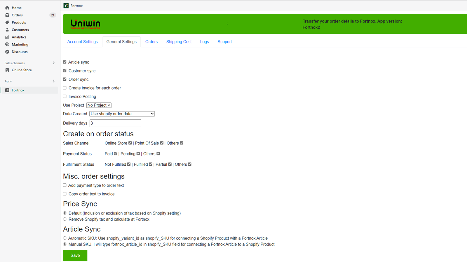Enable Create invoice for each order
The width and height of the screenshot is (467, 262).
[x=65, y=88]
